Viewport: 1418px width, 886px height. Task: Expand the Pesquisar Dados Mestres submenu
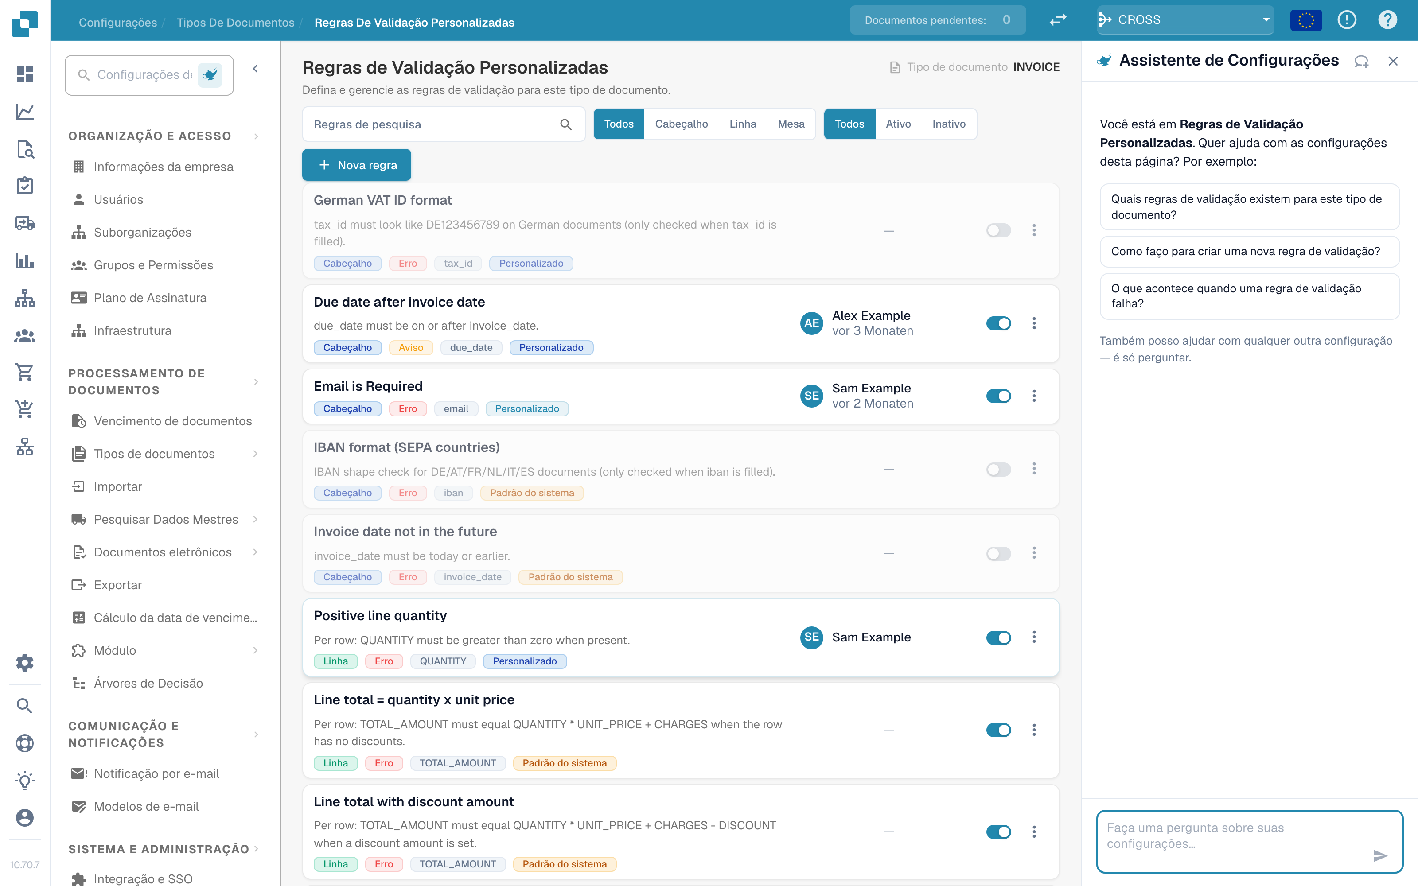(256, 519)
